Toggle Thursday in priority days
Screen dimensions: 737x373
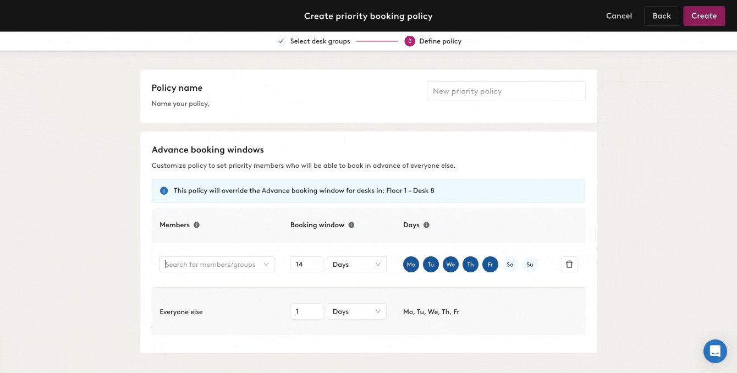tap(470, 265)
